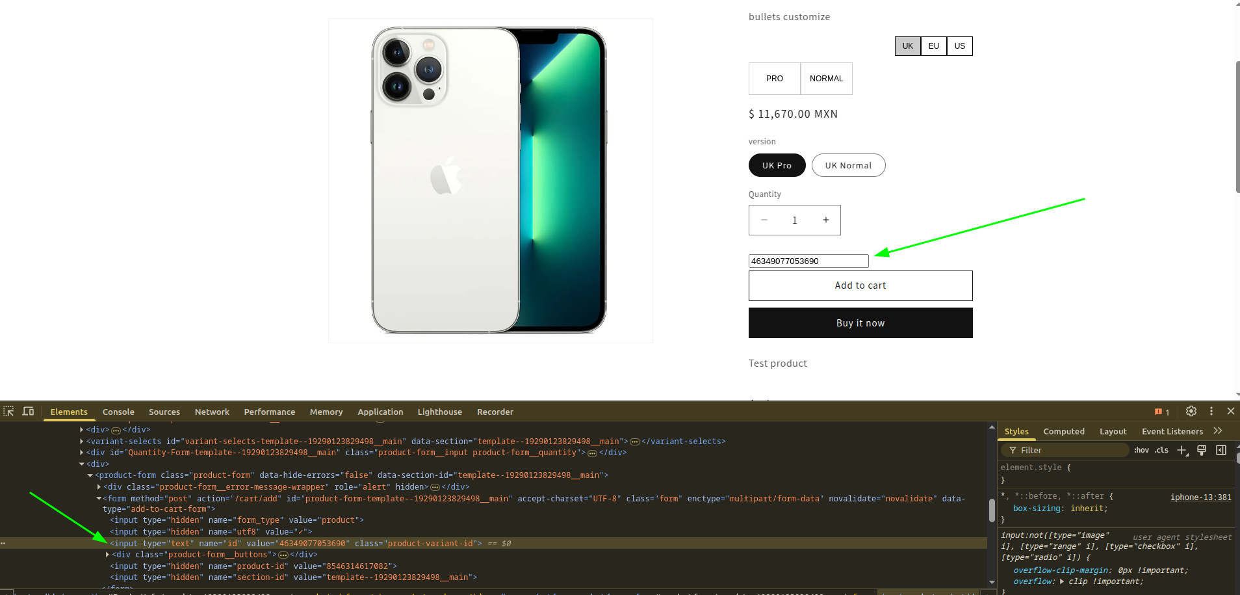Image resolution: width=1240 pixels, height=595 pixels.
Task: Select the input name="utf8" DOM row
Action: (x=211, y=532)
